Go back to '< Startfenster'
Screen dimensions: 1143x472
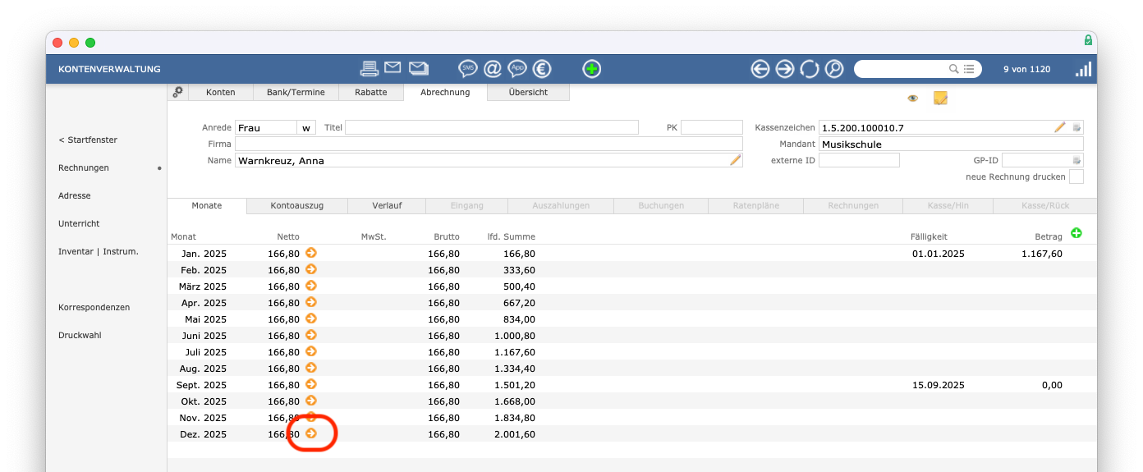tap(88, 140)
